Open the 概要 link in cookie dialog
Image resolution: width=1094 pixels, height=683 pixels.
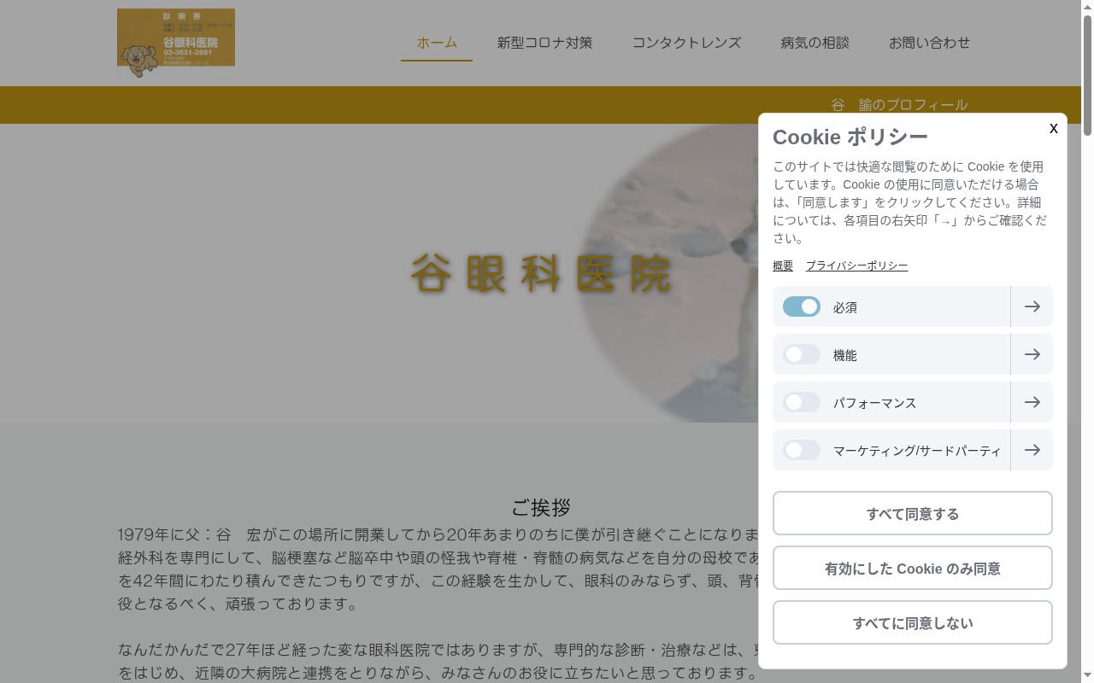pyautogui.click(x=783, y=266)
